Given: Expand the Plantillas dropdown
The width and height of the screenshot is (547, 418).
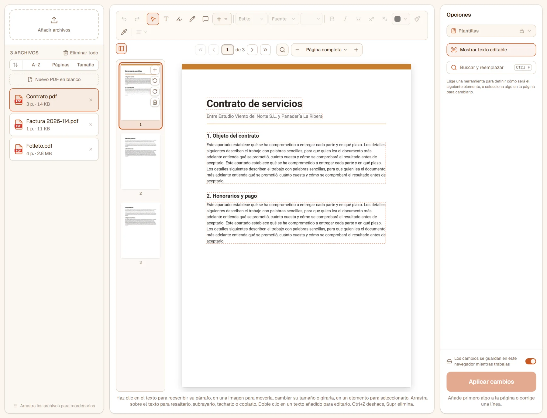Looking at the screenshot, I should click(491, 31).
